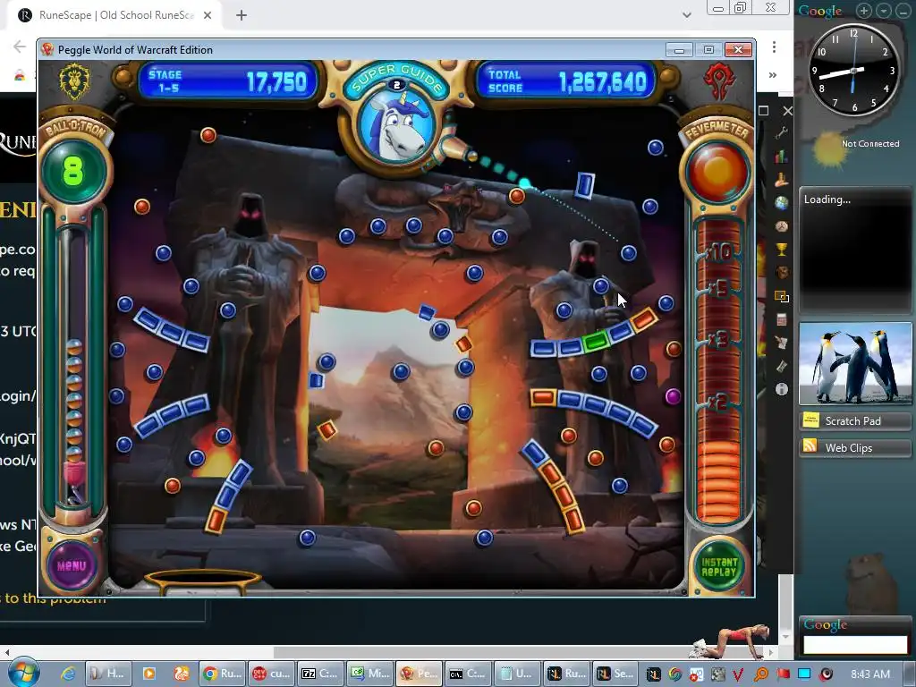Click the calculator icon in the side panel

point(782,319)
